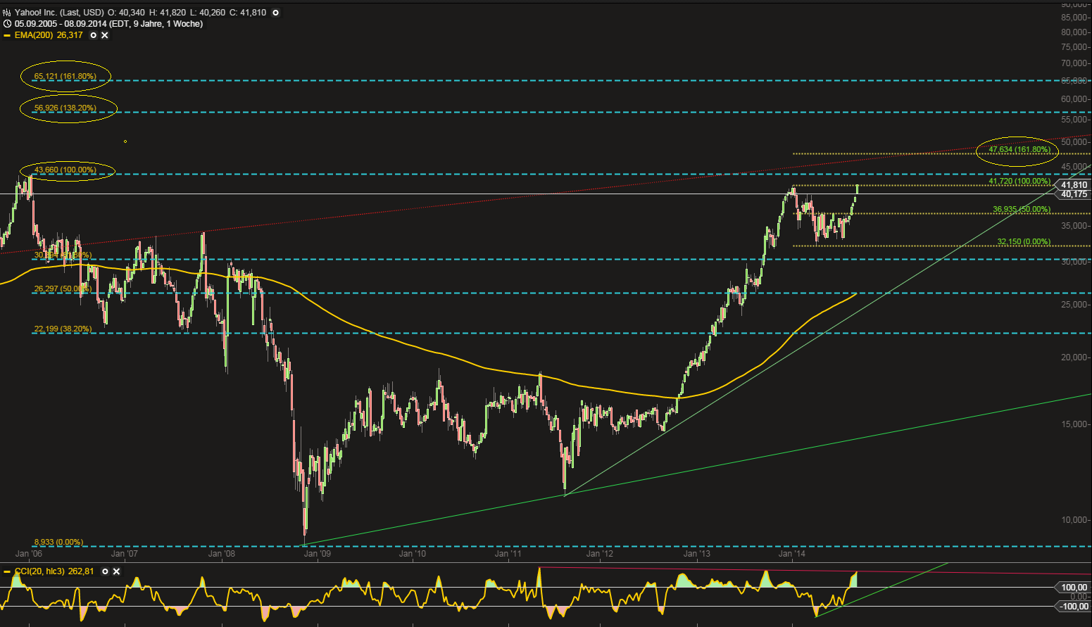Select the Yahoo! Inc. (Last, USD) title

coord(59,13)
